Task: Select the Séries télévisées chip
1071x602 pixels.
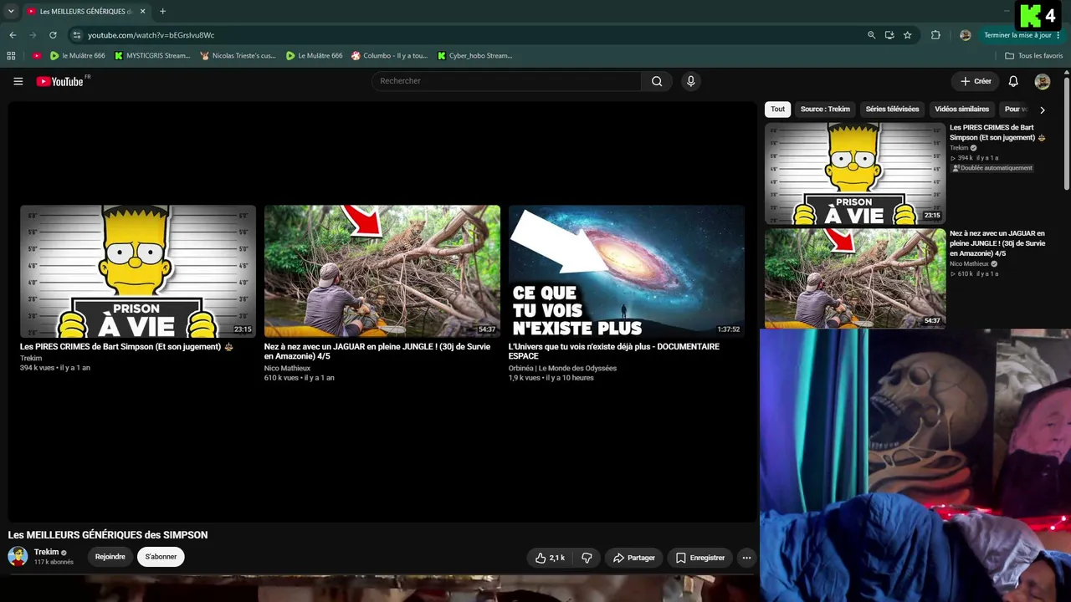Action: click(892, 109)
